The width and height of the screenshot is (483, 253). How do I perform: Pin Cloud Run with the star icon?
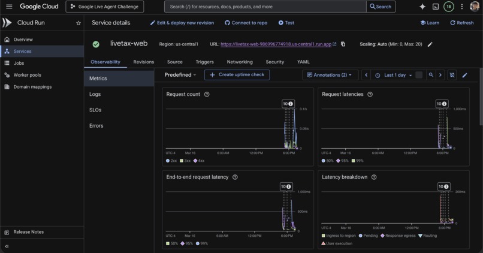coord(79,23)
